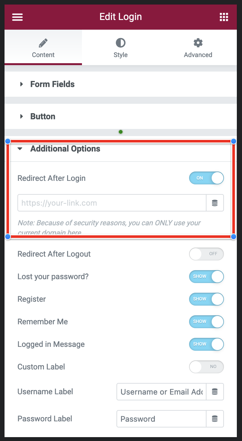The image size is (242, 441).
Task: Open dynamic tags for Username Label
Action: (215, 392)
